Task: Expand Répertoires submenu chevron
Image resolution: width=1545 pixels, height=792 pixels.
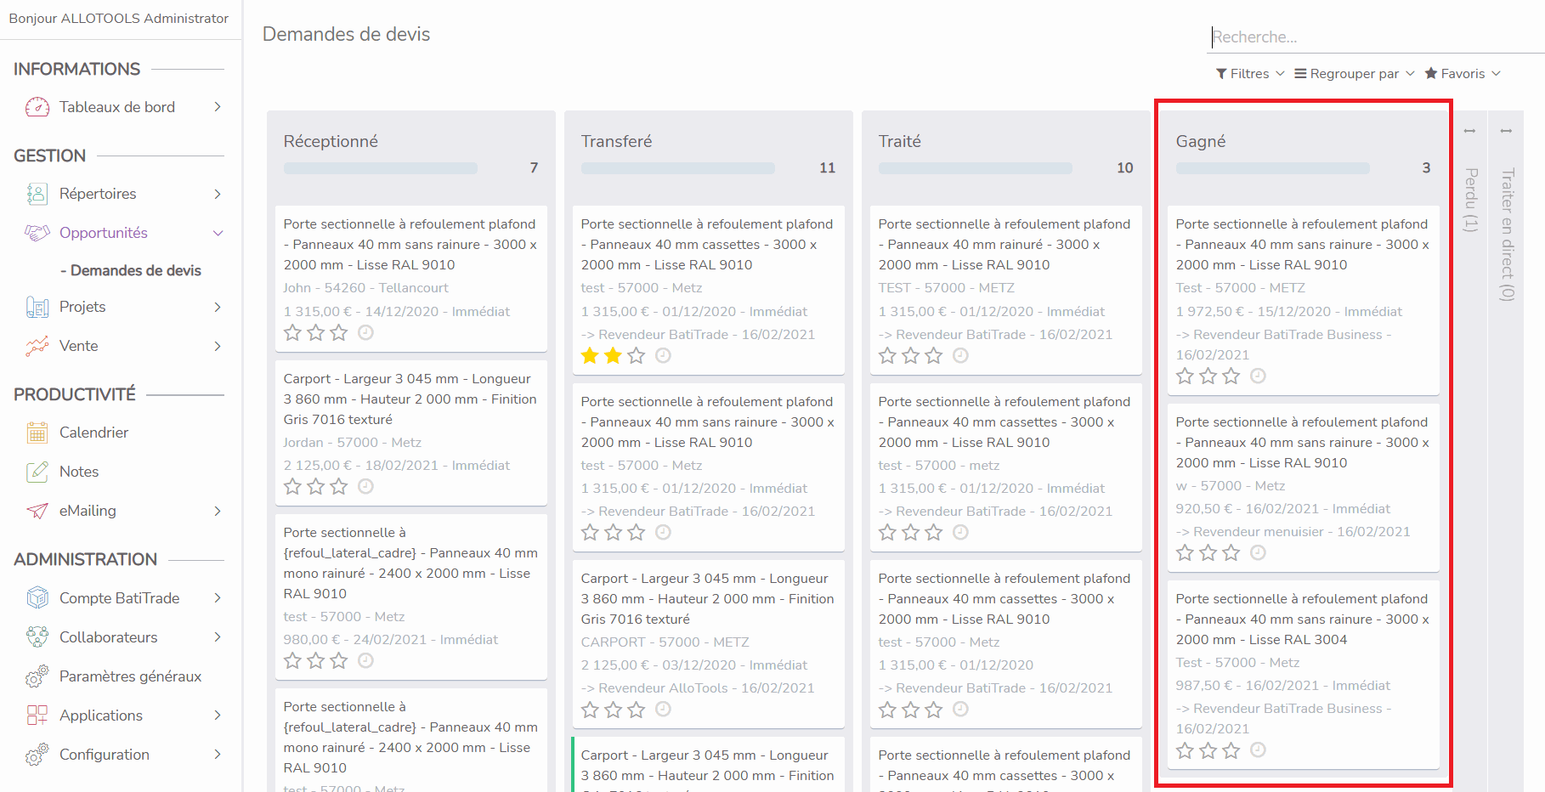Action: 218,194
